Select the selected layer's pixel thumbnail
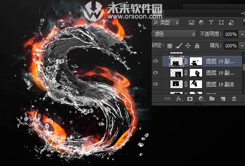Screen dimensions: 245x166 click(x=177, y=61)
